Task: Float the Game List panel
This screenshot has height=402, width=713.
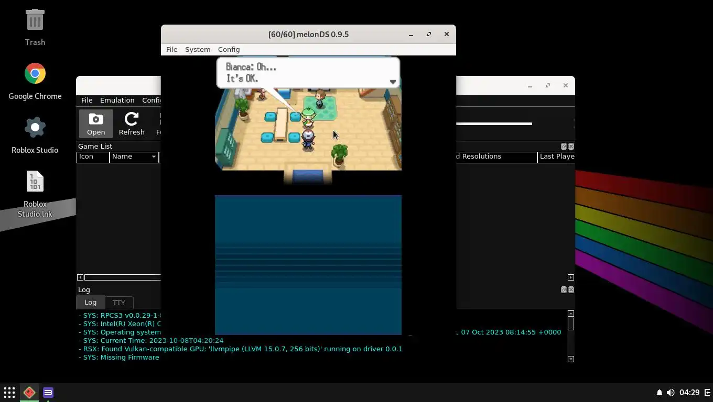Action: (x=564, y=147)
